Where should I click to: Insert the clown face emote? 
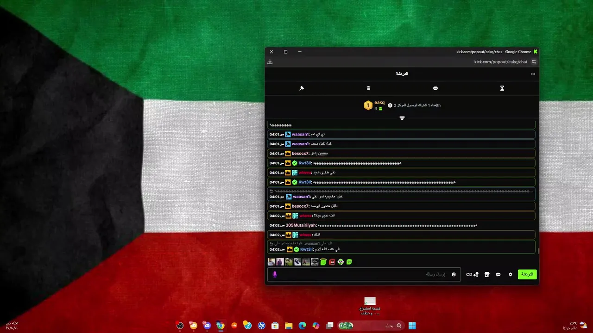(x=341, y=262)
